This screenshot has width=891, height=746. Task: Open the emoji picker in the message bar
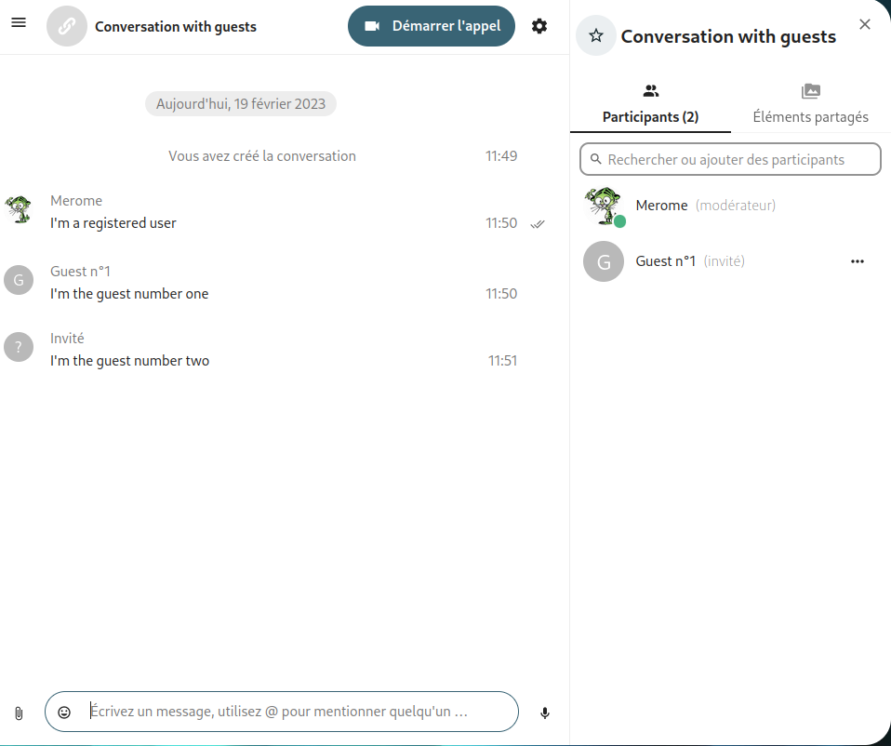click(64, 712)
